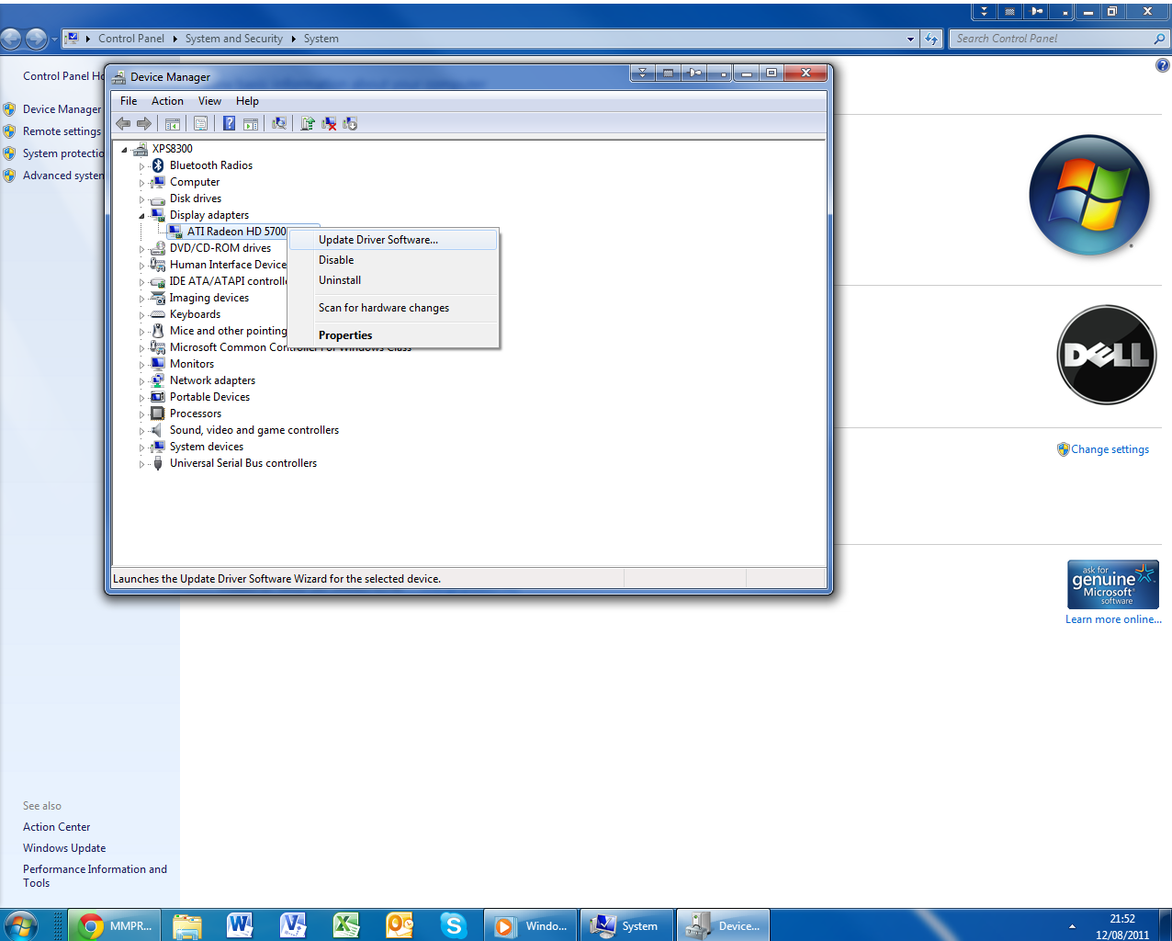Viewport: 1172px width, 941px height.
Task: Click the Forward arrow in Device Manager toolbar
Action: [x=144, y=123]
